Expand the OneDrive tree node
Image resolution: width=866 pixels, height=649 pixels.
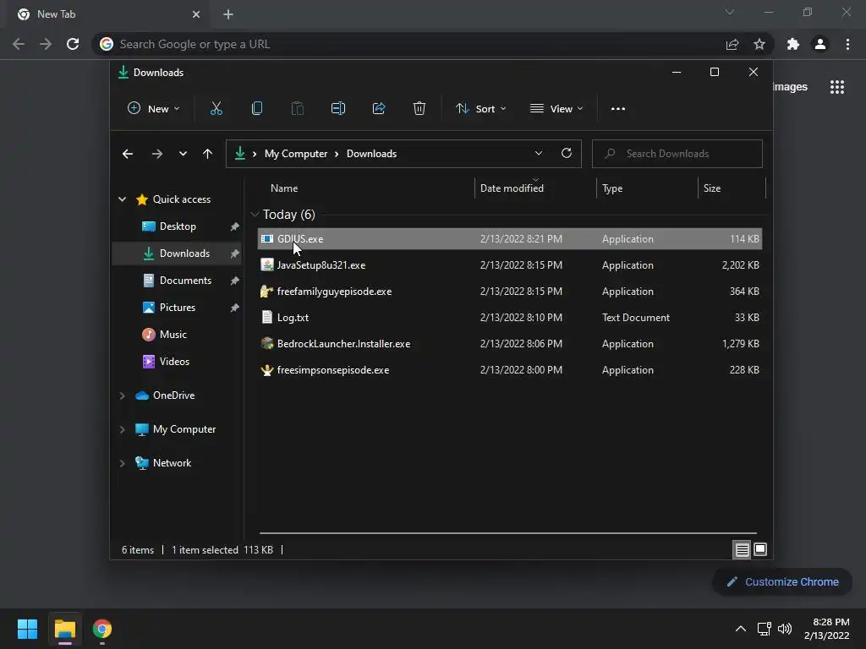(123, 395)
